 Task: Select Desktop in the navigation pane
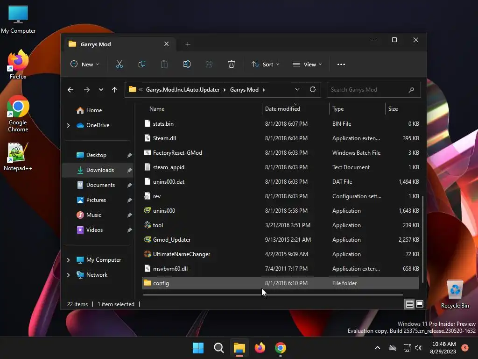click(98, 155)
